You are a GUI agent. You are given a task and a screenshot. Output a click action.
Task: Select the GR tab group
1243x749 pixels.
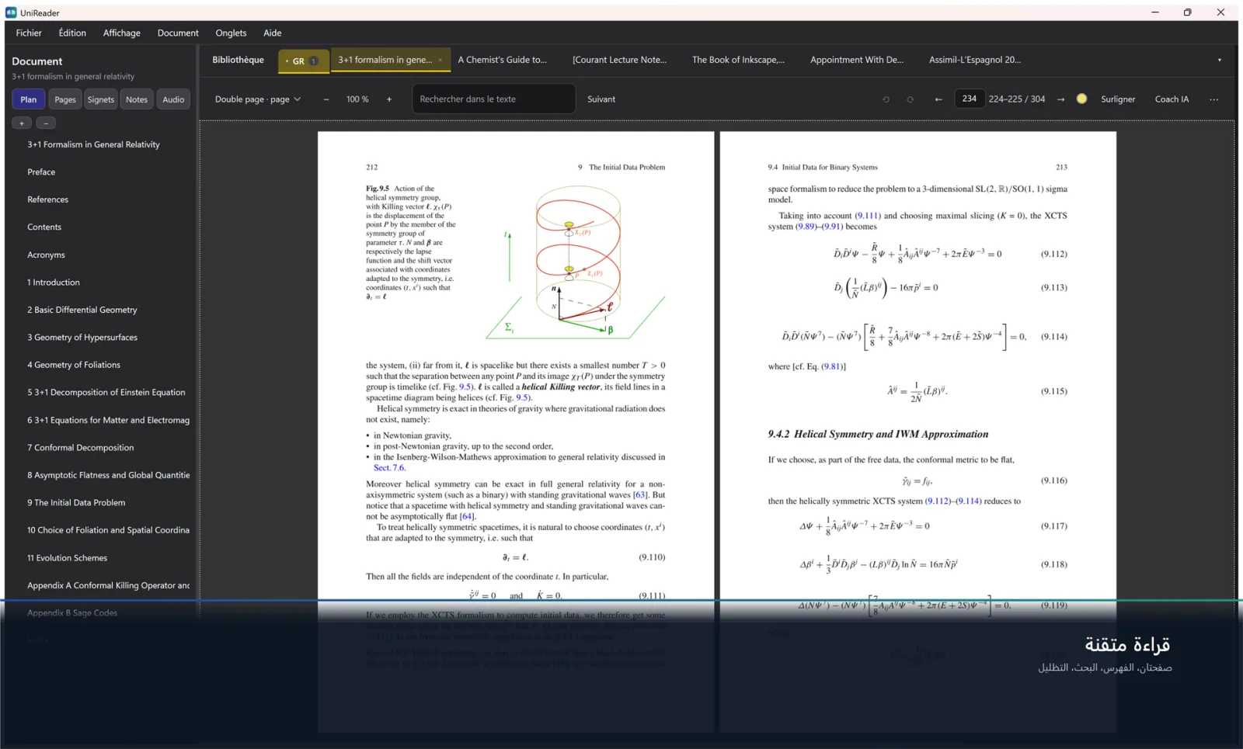point(304,61)
